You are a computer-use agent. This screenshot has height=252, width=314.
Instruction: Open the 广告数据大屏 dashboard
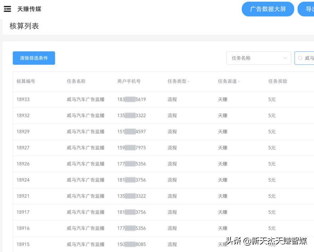point(268,9)
